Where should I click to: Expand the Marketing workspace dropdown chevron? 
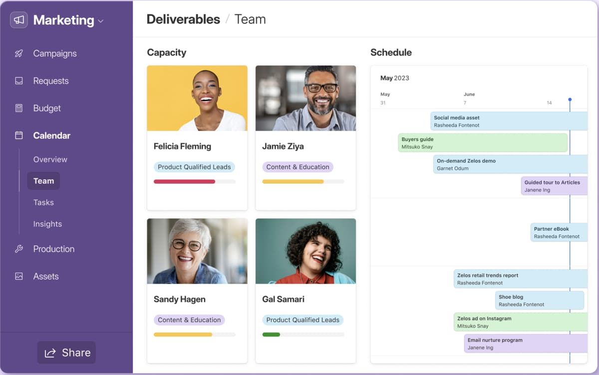pyautogui.click(x=101, y=21)
